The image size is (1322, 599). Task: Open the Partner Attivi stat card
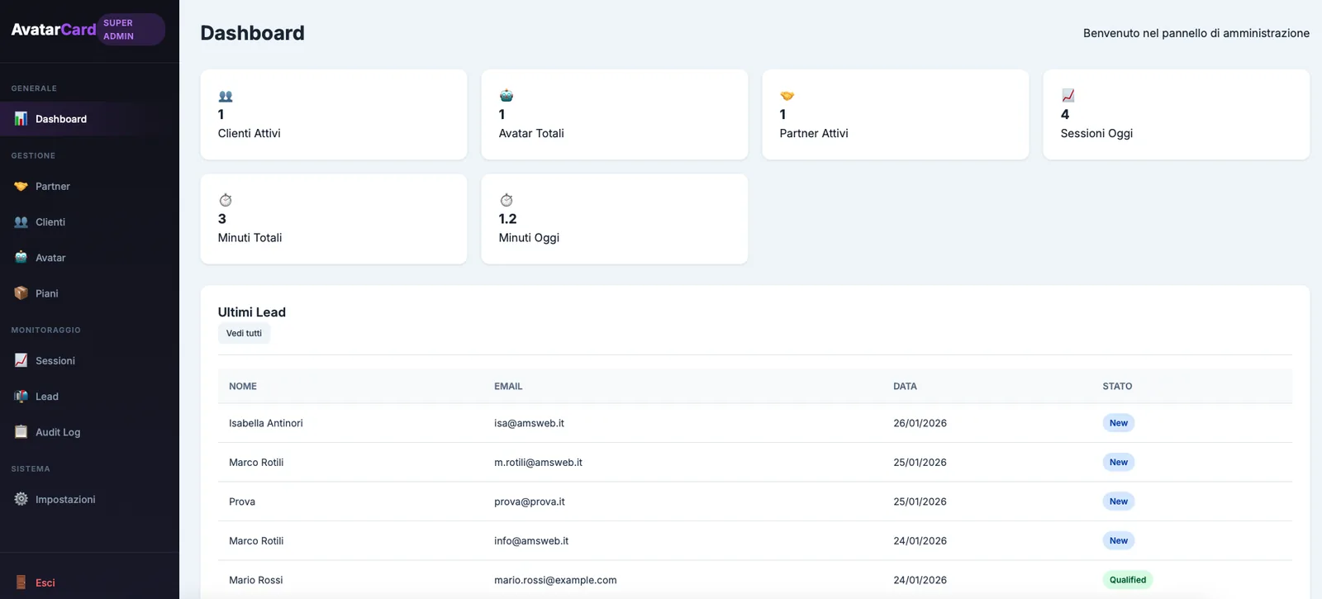(x=896, y=115)
